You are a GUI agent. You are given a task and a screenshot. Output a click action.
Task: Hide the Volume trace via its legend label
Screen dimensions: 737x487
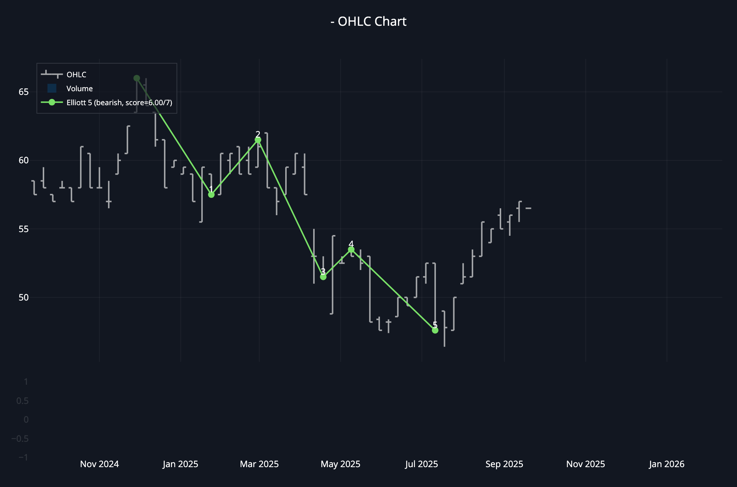coord(80,89)
